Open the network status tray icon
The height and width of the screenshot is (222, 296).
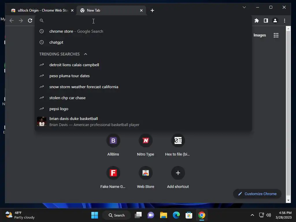tap(261, 215)
